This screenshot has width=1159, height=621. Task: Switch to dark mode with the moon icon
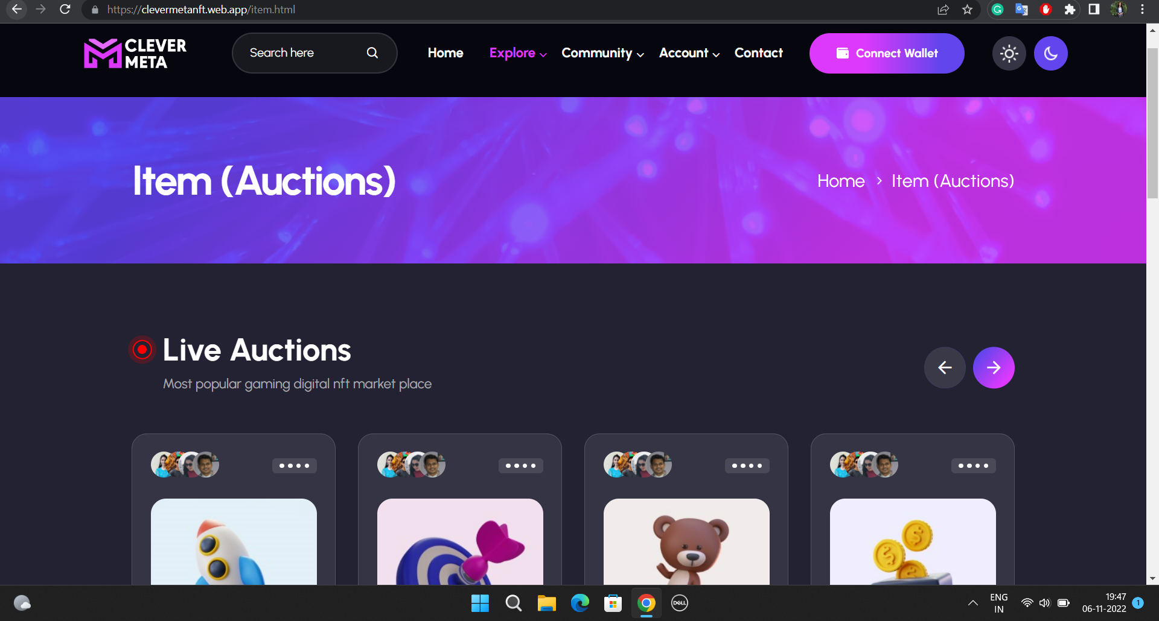(1050, 54)
